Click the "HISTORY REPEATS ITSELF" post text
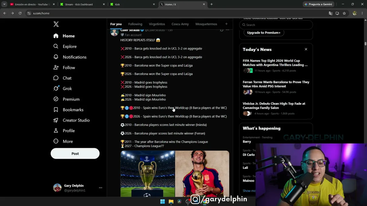Image resolution: width=367 pixels, height=206 pixels. (140, 40)
